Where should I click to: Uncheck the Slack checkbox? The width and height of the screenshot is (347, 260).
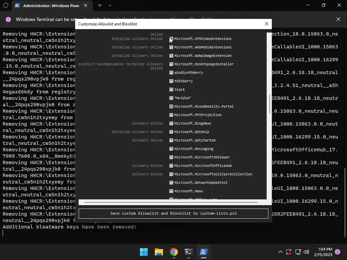coord(171,89)
